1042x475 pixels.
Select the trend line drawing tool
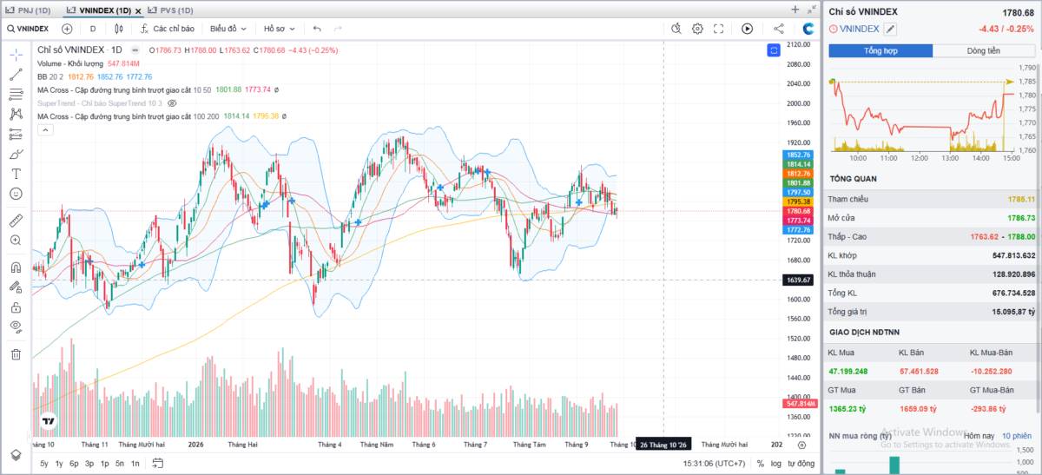click(x=16, y=74)
